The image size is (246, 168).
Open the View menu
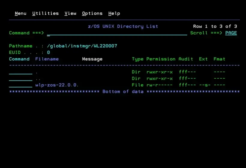pos(70,13)
